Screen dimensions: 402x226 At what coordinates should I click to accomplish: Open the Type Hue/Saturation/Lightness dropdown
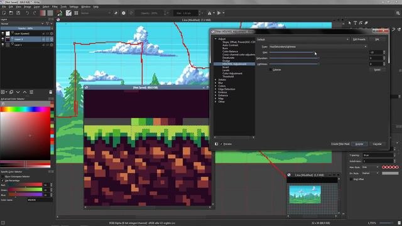[318, 46]
